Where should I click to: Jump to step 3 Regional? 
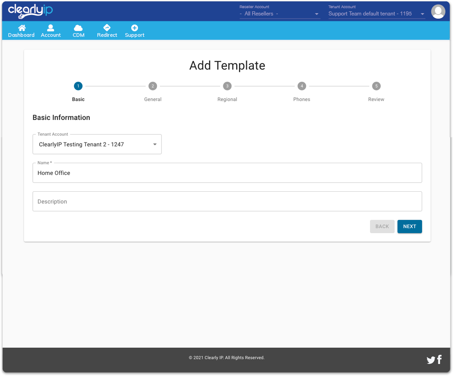click(x=227, y=86)
